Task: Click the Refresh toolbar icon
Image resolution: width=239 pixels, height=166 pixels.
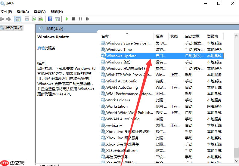Action: (34, 19)
